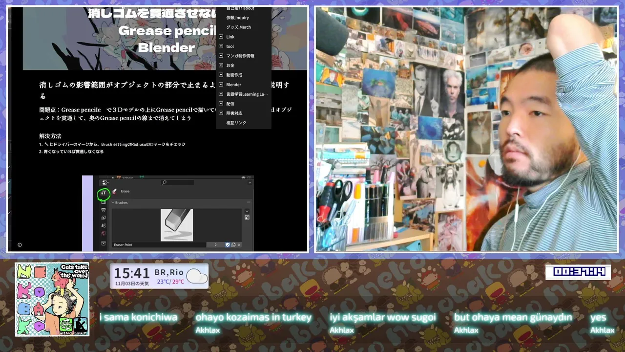625x352 pixels.
Task: Expand the 障害対応 submenu arrow
Action: (x=221, y=113)
